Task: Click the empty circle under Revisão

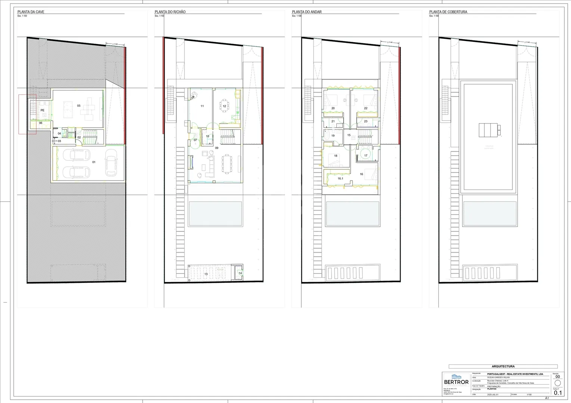Action: coord(558,383)
